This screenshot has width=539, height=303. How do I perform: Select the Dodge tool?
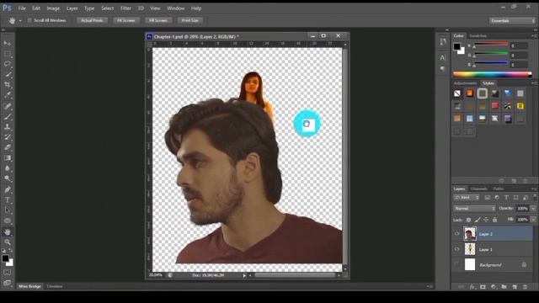pos(8,178)
